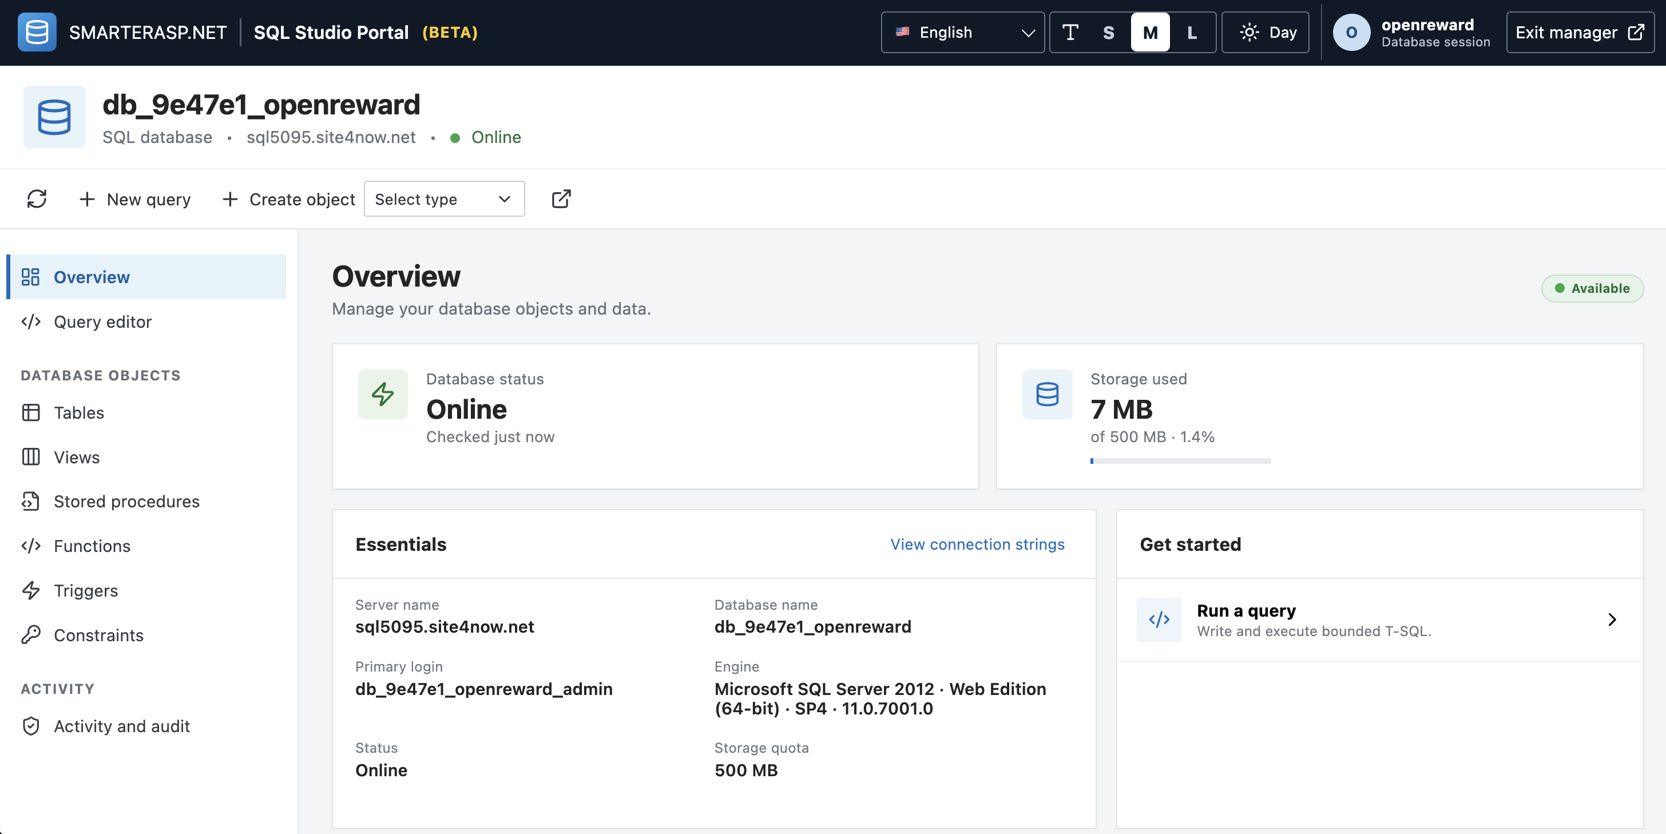Click server name value sql5095.site4now.net in Essentials
Screen dimensions: 1666x834
pos(445,626)
